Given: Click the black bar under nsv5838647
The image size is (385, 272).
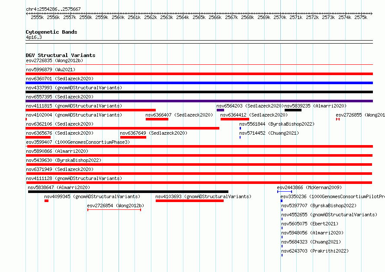Looking at the screenshot, I should [128, 192].
